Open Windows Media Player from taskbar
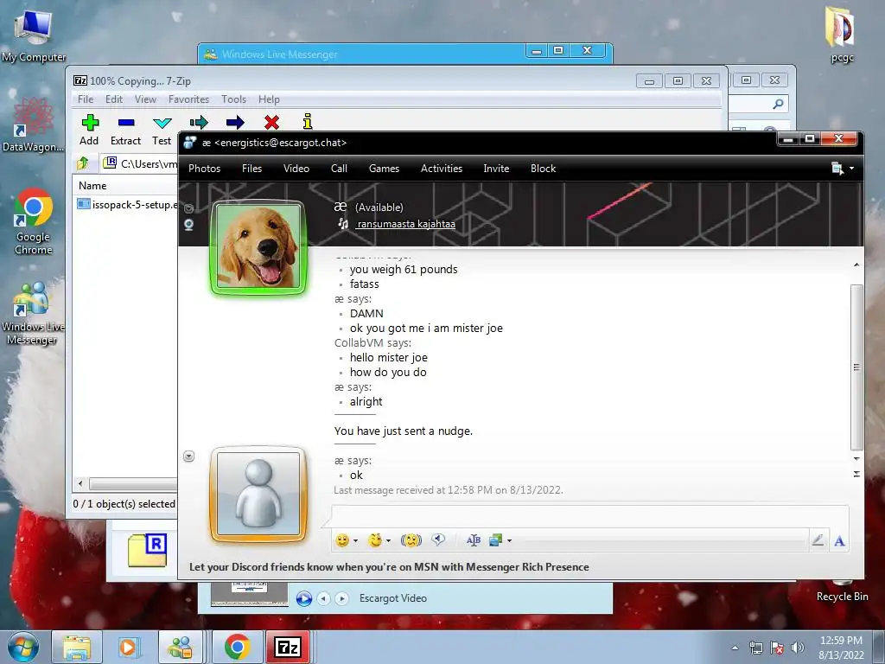The width and height of the screenshot is (885, 664). (x=128, y=647)
